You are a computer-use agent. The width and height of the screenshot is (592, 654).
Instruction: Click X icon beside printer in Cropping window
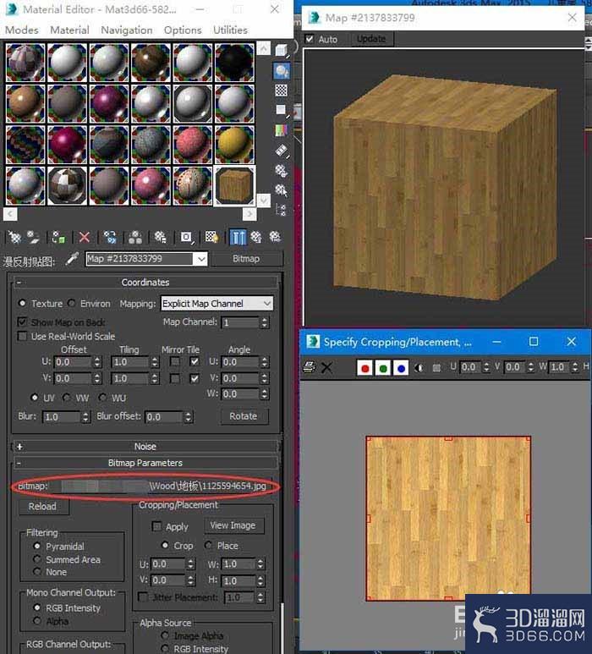click(x=327, y=367)
